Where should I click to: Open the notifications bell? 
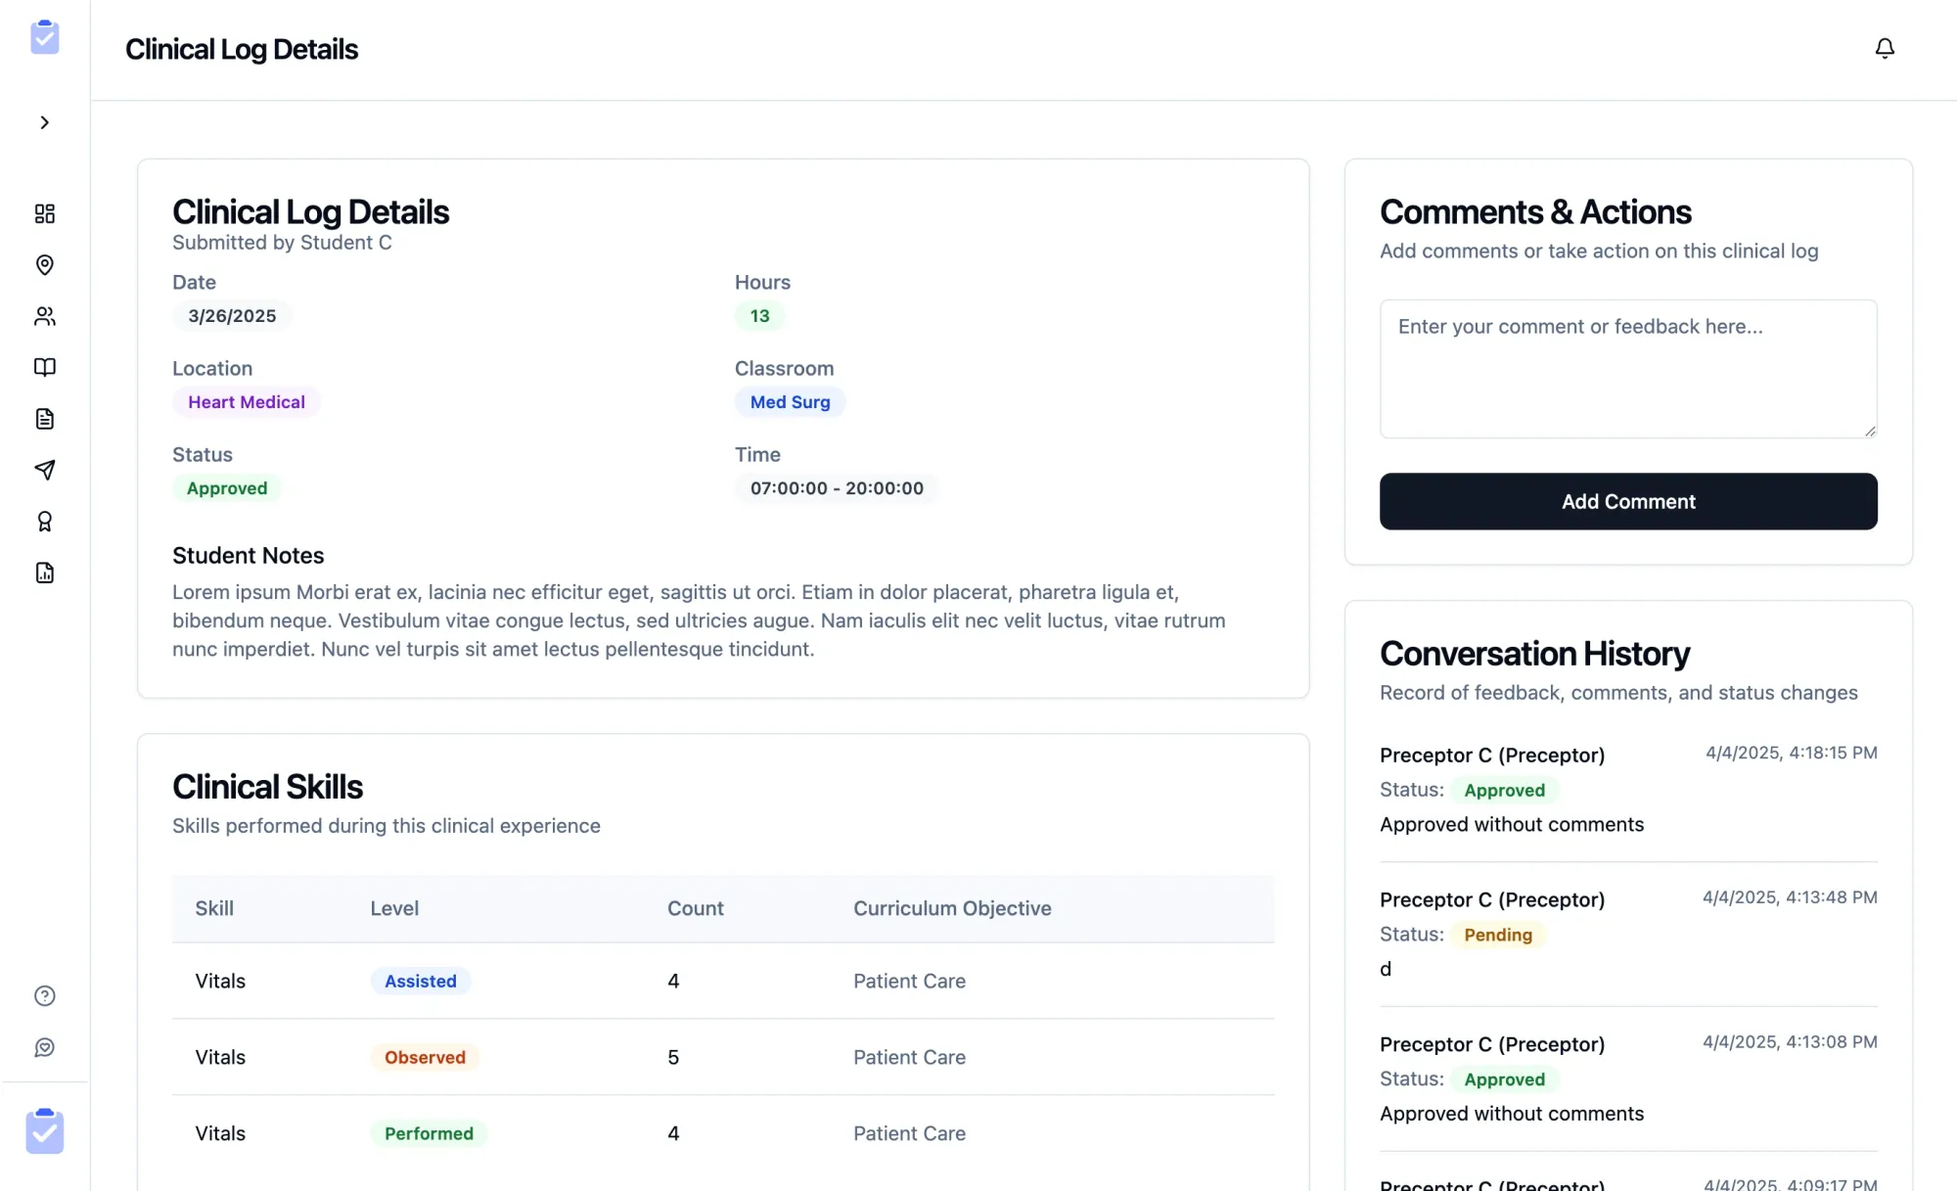(1884, 49)
